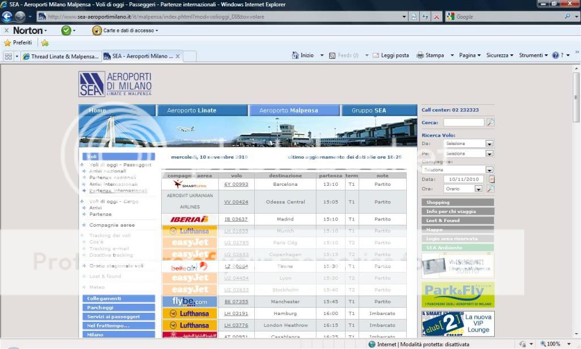Click the Cerca search magnifier icon

[490, 122]
